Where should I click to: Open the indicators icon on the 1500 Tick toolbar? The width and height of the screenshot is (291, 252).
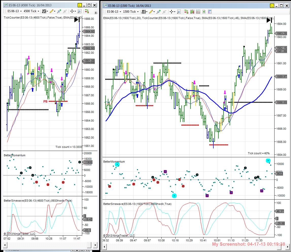198,12
